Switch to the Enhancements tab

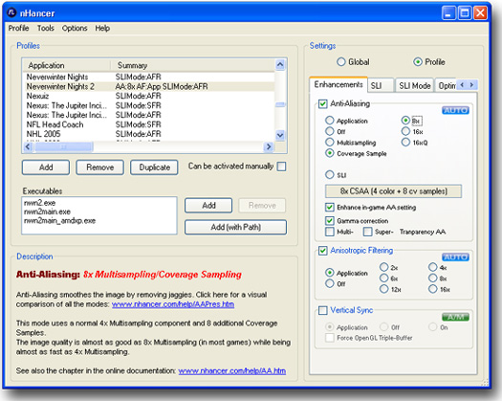click(338, 84)
